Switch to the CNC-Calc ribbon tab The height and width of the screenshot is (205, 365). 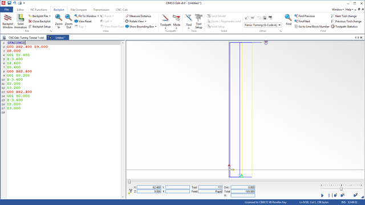pos(121,10)
